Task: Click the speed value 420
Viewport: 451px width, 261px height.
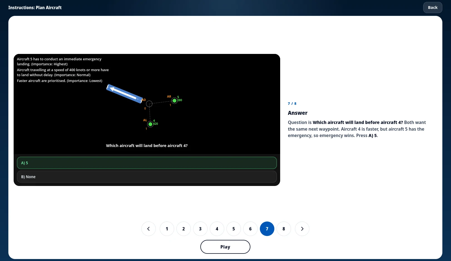Action: (156, 124)
